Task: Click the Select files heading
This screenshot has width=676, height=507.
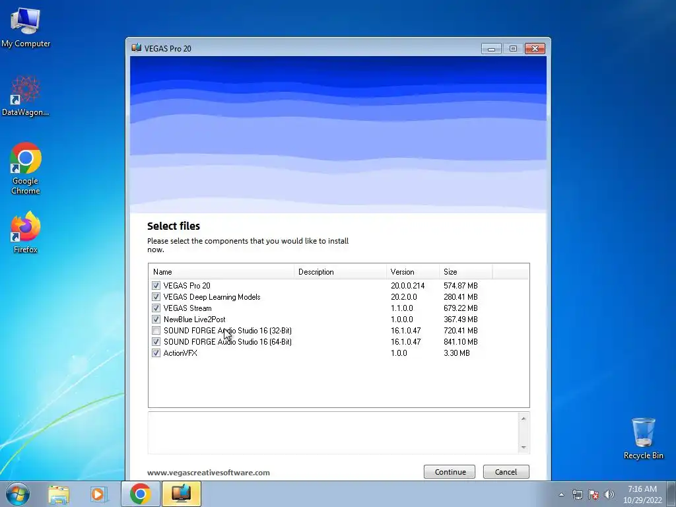Action: click(174, 226)
